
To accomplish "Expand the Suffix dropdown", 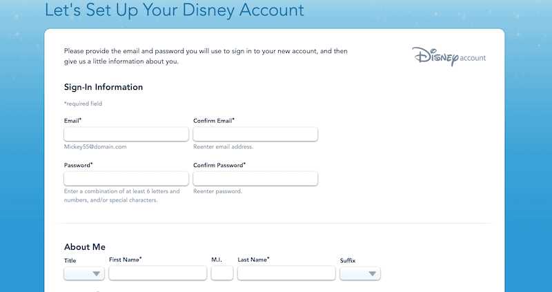I will (x=360, y=273).
